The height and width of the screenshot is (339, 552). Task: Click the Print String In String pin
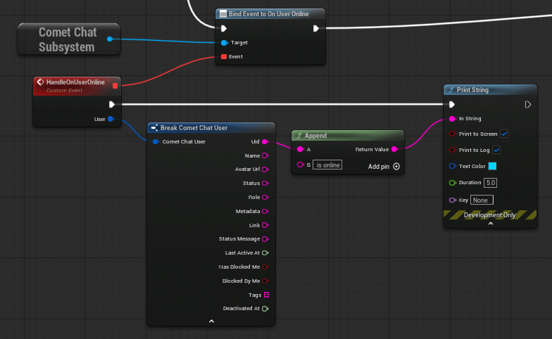click(452, 119)
